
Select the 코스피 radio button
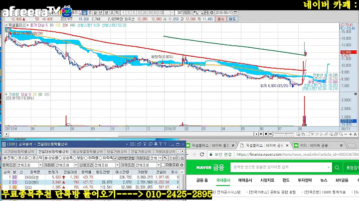click(x=16, y=158)
